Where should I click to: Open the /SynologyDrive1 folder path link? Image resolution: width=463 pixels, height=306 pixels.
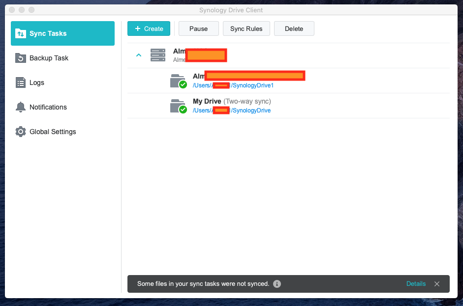pyautogui.click(x=252, y=85)
